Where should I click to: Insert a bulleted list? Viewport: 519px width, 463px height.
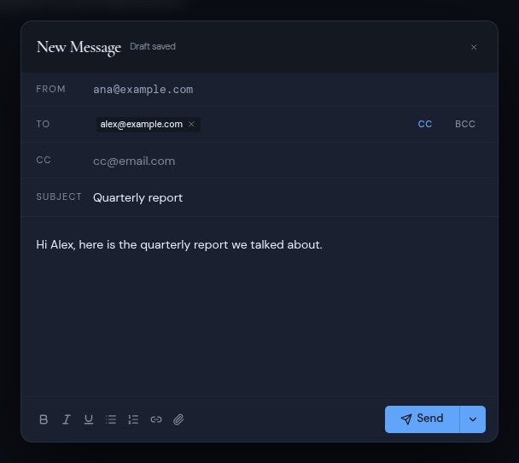click(x=111, y=419)
